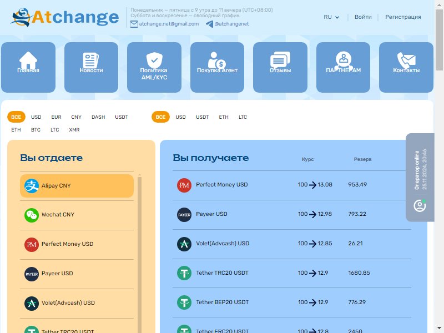Click the email envelope icon in header
The height and width of the screenshot is (333, 444).
click(x=134, y=24)
